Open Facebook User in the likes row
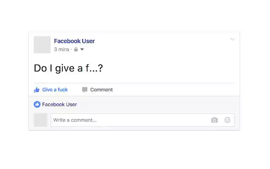This screenshot has width=270, height=169. point(59,104)
